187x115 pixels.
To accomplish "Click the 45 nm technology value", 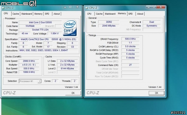I will click(25, 34).
